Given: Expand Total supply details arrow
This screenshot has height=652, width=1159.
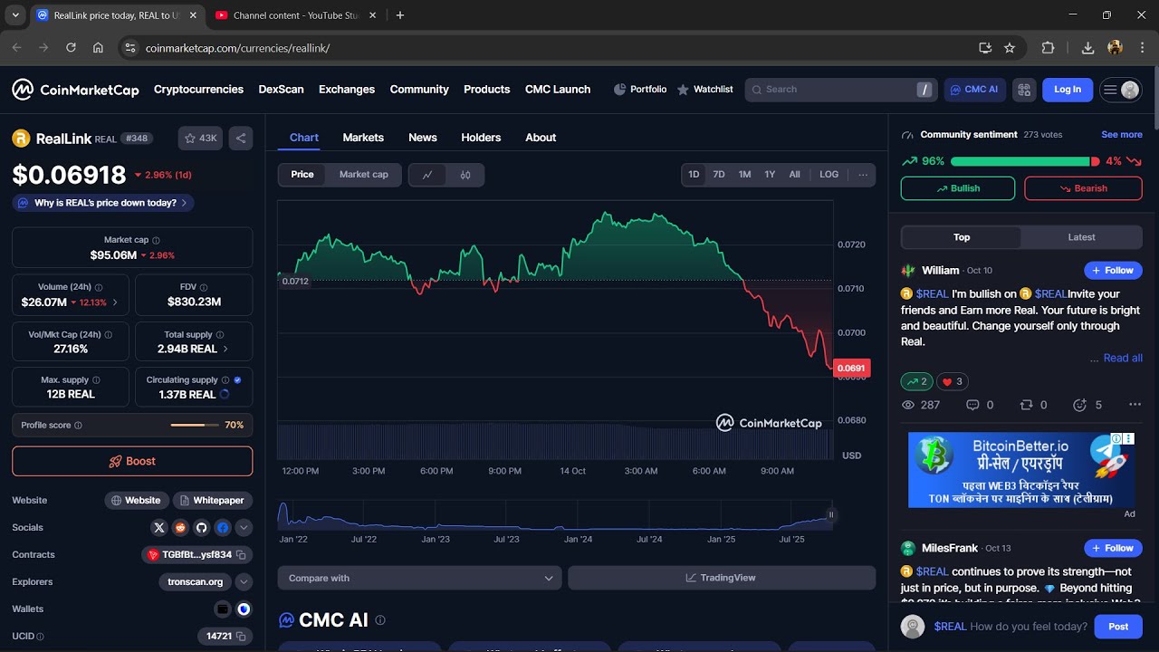Looking at the screenshot, I should pyautogui.click(x=225, y=349).
